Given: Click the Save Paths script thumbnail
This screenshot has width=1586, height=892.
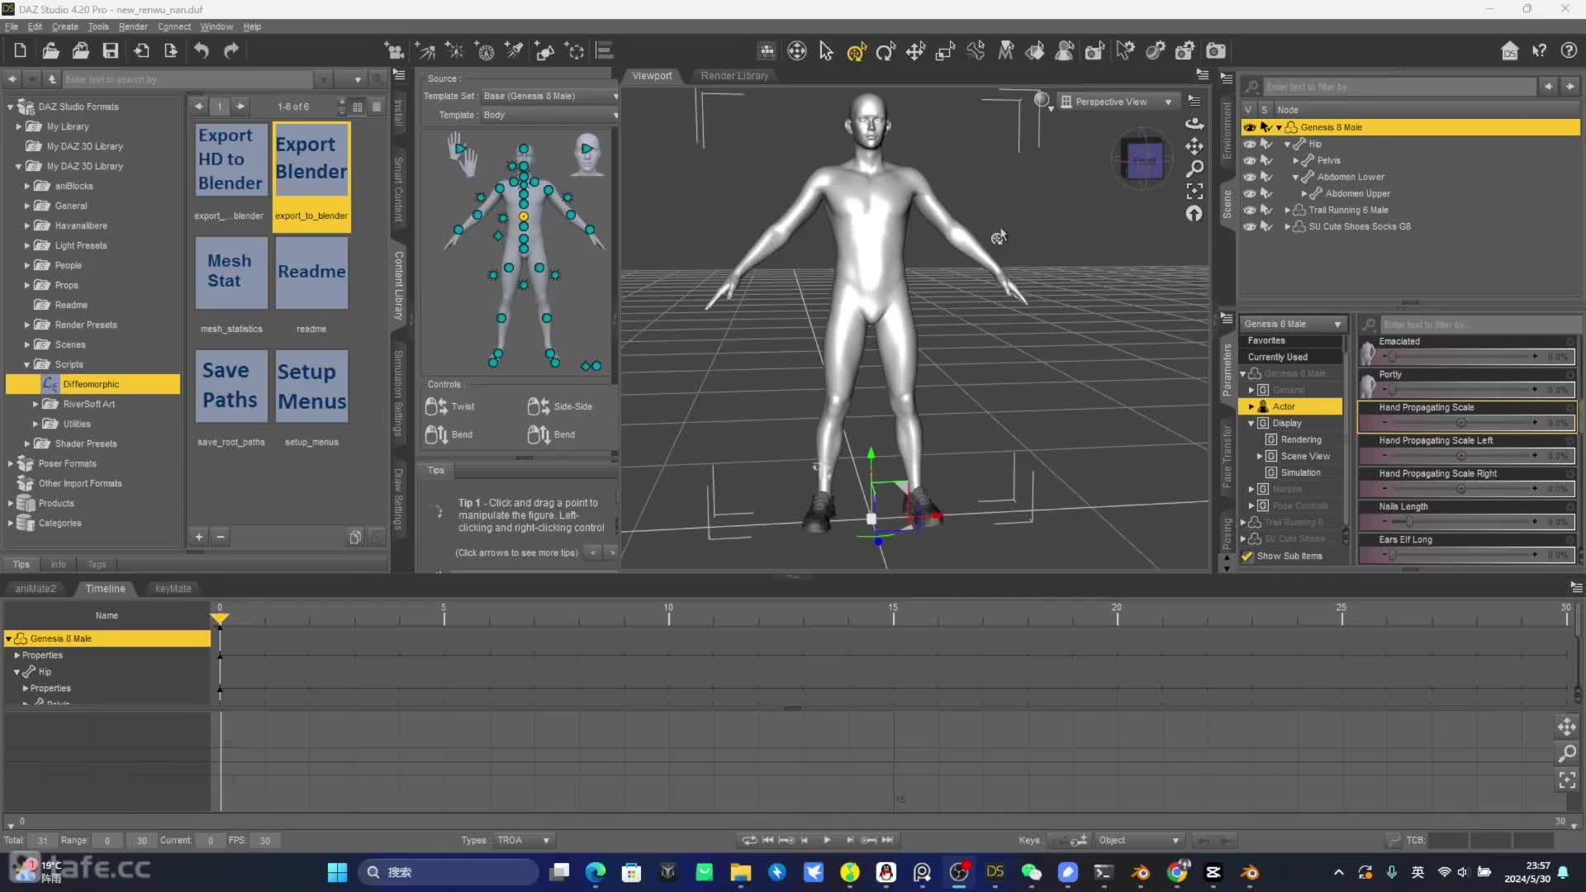Looking at the screenshot, I should pos(231,386).
